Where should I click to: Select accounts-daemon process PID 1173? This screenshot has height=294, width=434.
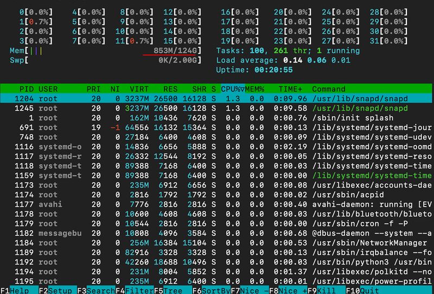[216, 185]
